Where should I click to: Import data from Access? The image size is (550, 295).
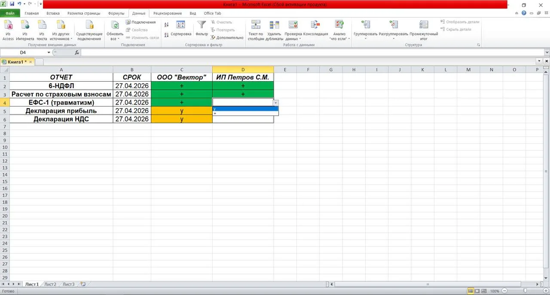(8, 30)
